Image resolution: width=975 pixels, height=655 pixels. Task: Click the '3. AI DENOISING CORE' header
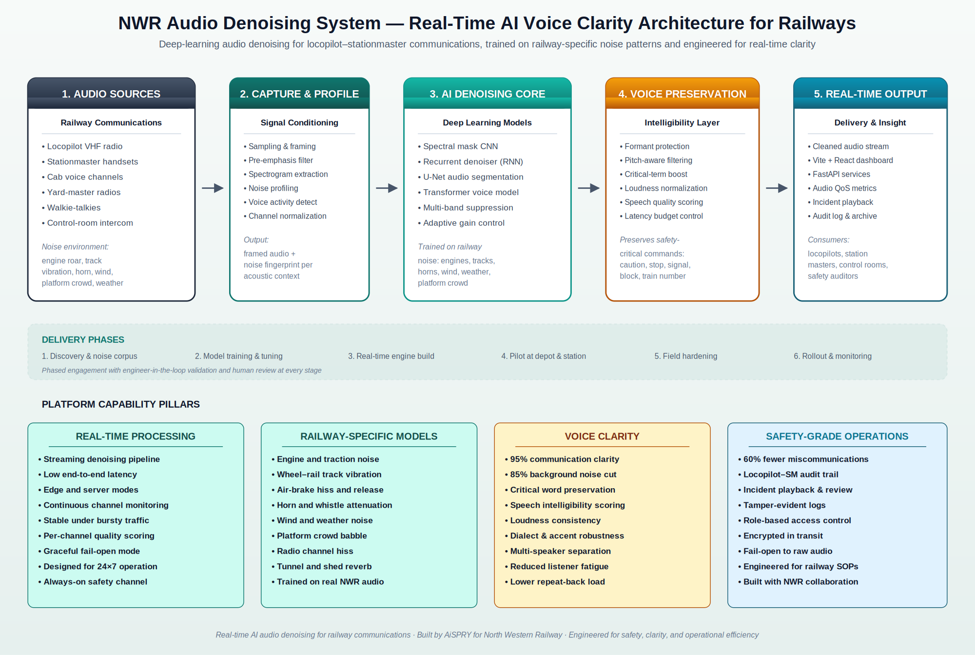pos(487,94)
